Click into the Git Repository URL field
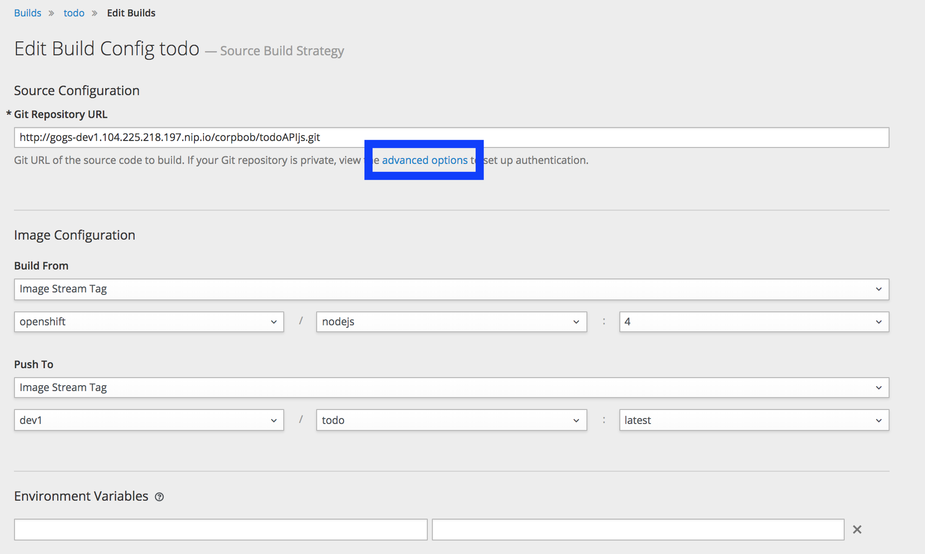The image size is (925, 554). 451,138
